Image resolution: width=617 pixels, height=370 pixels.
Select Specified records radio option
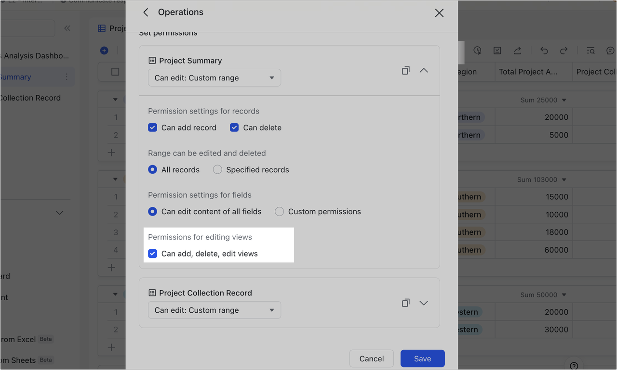pyautogui.click(x=217, y=170)
